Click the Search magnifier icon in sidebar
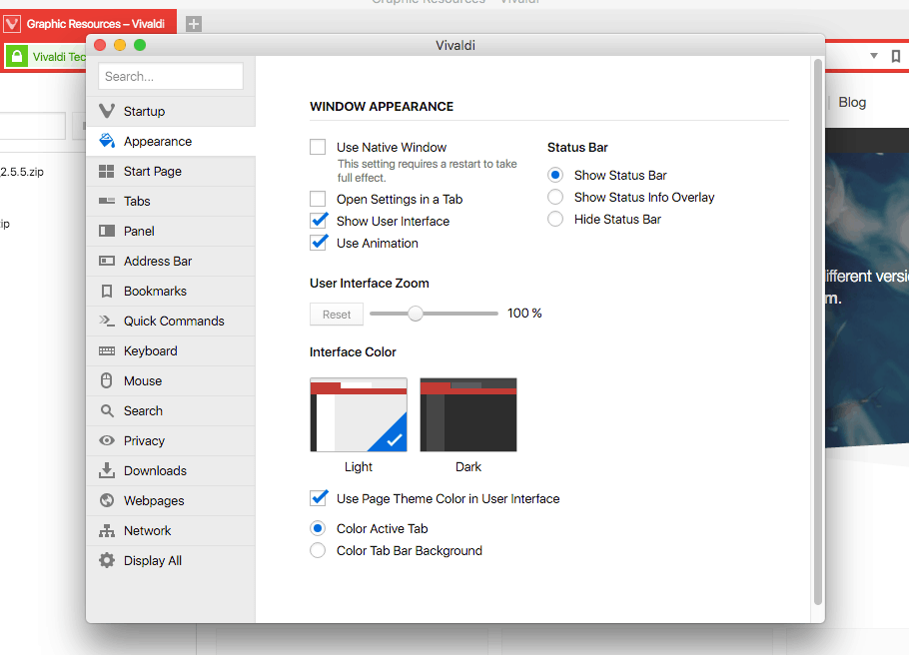909x655 pixels. pos(107,410)
